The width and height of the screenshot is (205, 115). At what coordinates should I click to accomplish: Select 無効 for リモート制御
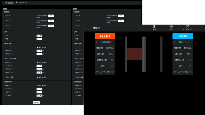pyautogui.click(x=42, y=77)
